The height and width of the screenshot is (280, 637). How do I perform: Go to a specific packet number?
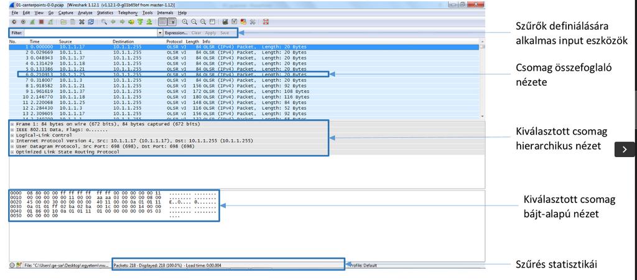pyautogui.click(x=131, y=22)
